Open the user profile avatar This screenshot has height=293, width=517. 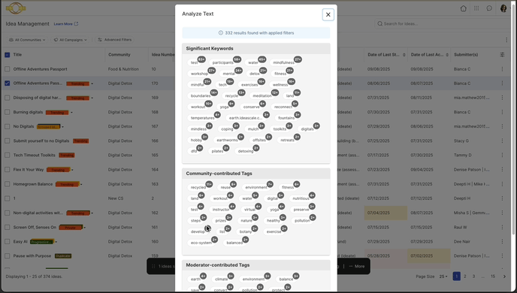coord(503,8)
